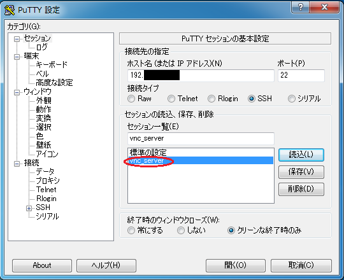
Task: Collapse the 接続 tree node
Action: 17,164
